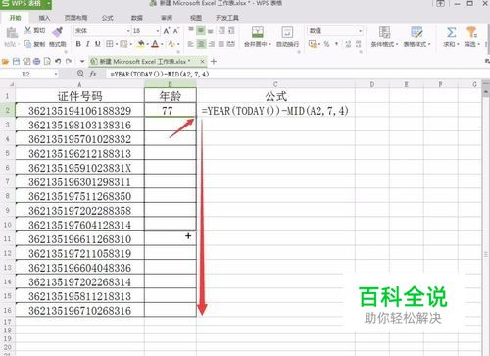
Task: Select cell B2 showing 77
Action: [171, 111]
